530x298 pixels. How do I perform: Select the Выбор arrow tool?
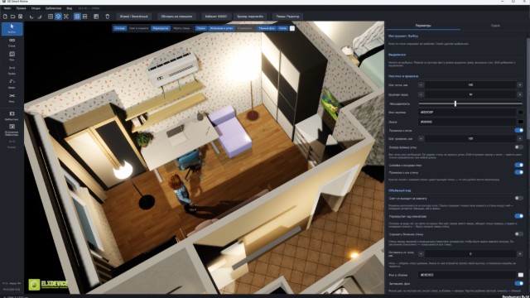click(x=12, y=29)
